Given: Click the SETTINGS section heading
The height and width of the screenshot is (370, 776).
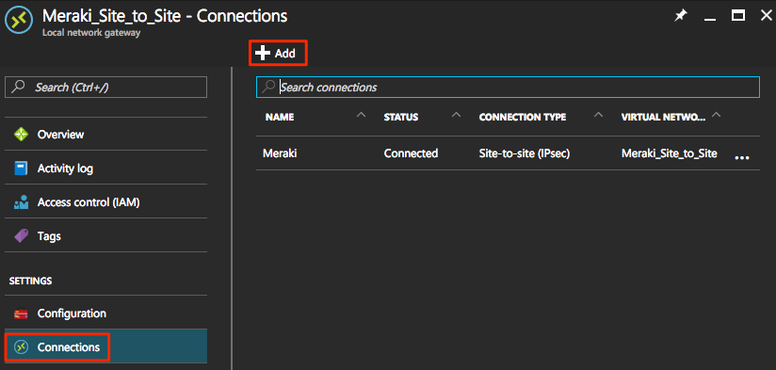Looking at the screenshot, I should (31, 281).
